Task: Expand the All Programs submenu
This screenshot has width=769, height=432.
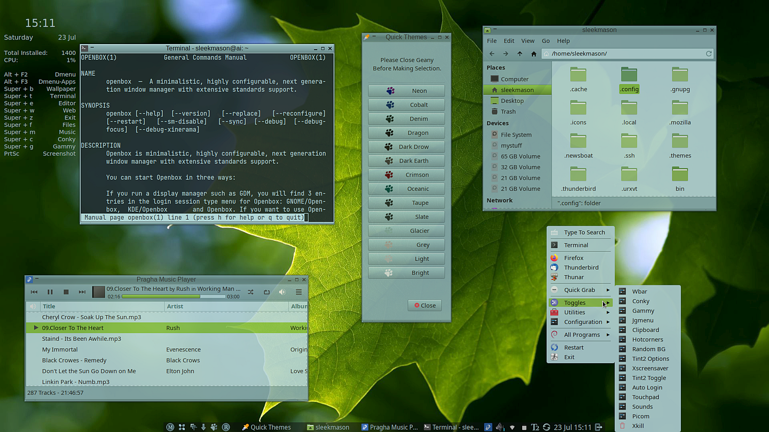Action: [x=580, y=334]
